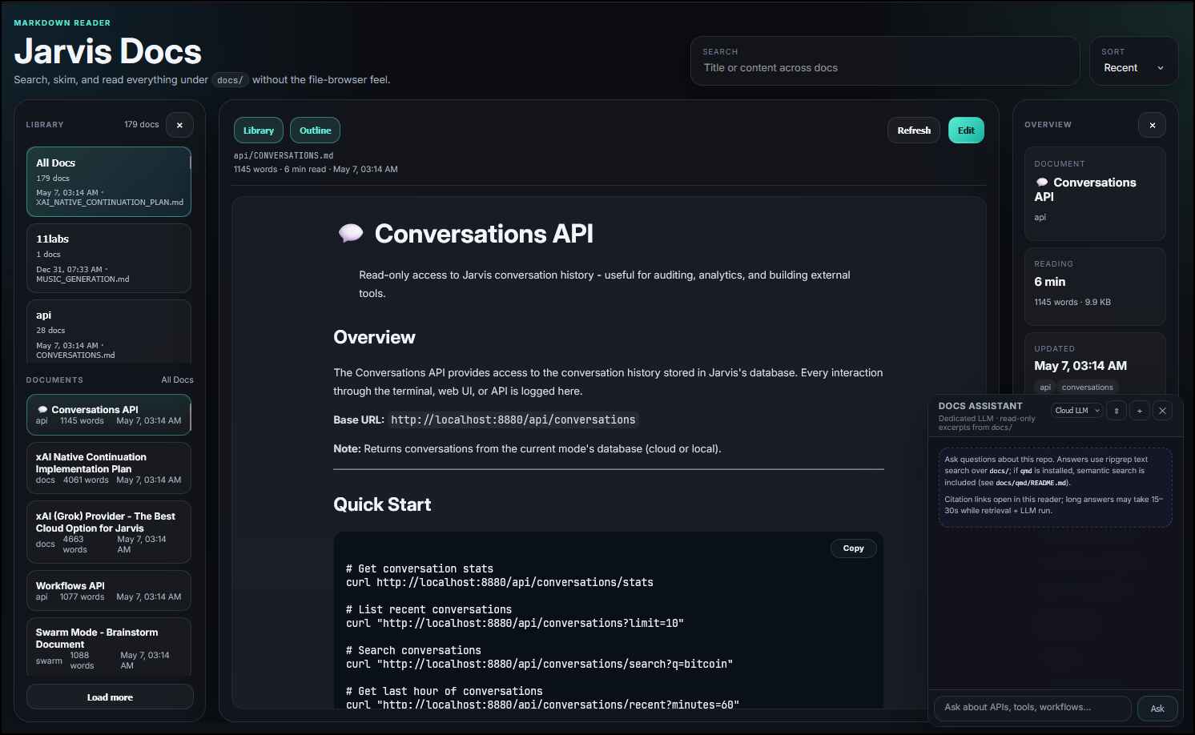Submit question with the Ask button
The height and width of the screenshot is (735, 1195).
pos(1157,709)
